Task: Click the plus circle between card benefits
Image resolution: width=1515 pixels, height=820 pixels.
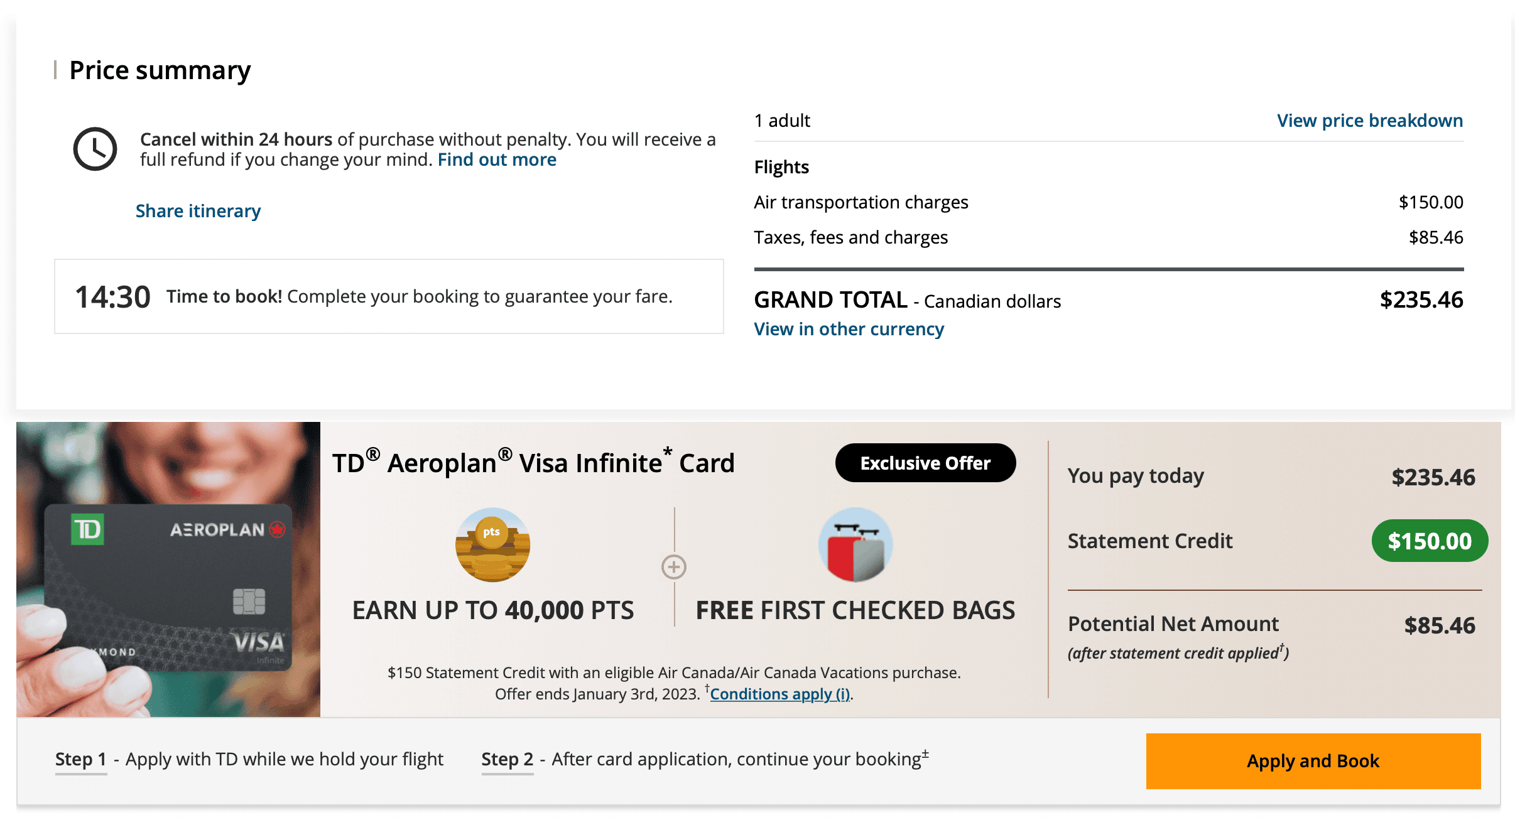Action: [674, 567]
